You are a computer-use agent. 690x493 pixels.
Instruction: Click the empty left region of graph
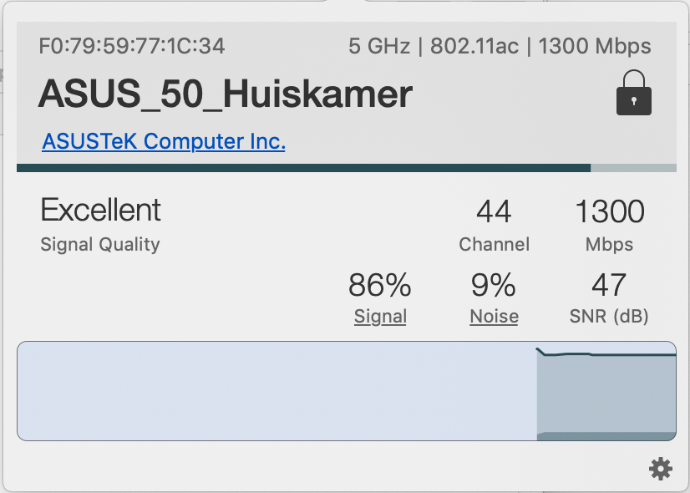coord(277,391)
